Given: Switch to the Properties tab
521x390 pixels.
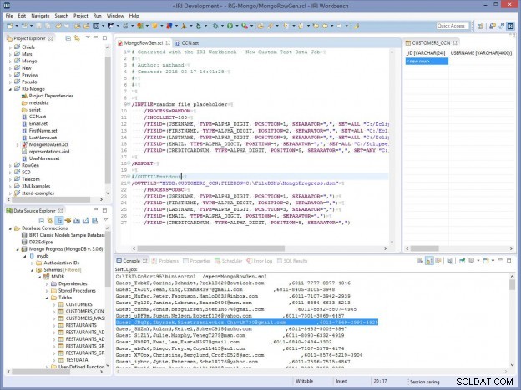Looking at the screenshot, I should point(197,261).
